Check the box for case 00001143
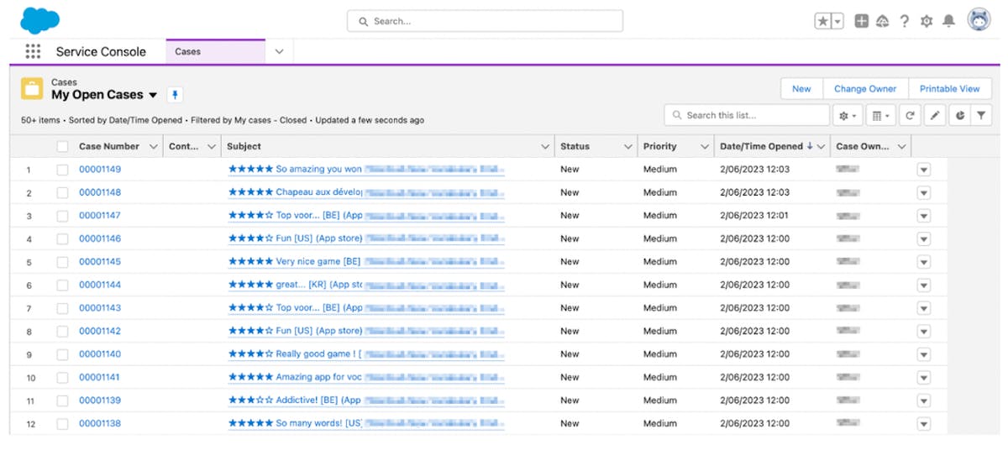The height and width of the screenshot is (461, 1008). tap(62, 308)
